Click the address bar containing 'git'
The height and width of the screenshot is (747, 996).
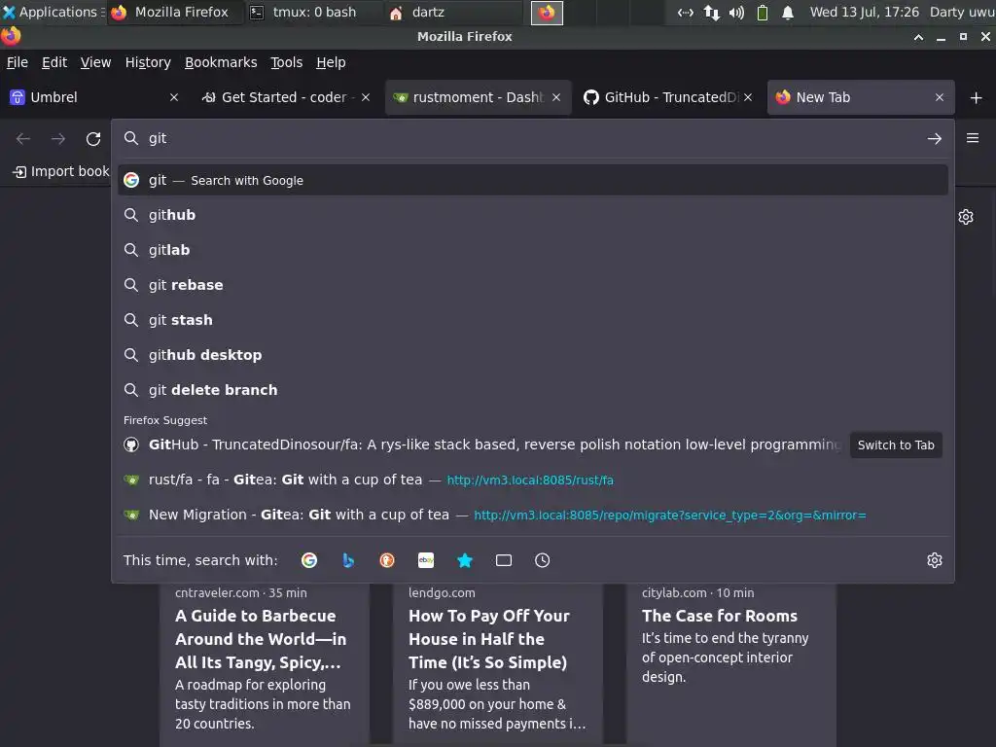coord(532,138)
